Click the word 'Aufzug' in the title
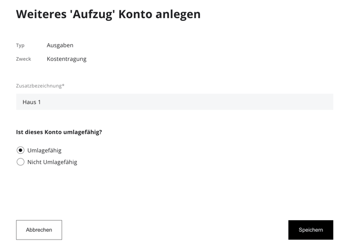Screen dimensions: 349x252 92,14
